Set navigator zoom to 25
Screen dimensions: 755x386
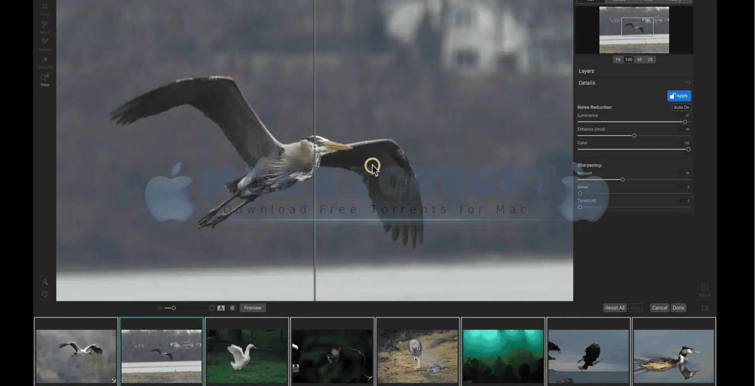pyautogui.click(x=650, y=59)
